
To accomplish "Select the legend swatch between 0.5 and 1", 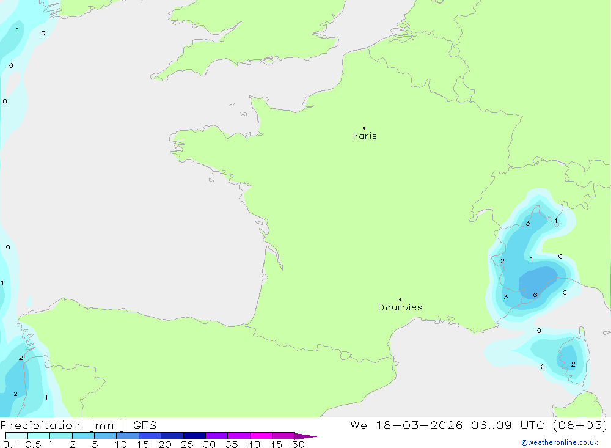I will 39,436.
